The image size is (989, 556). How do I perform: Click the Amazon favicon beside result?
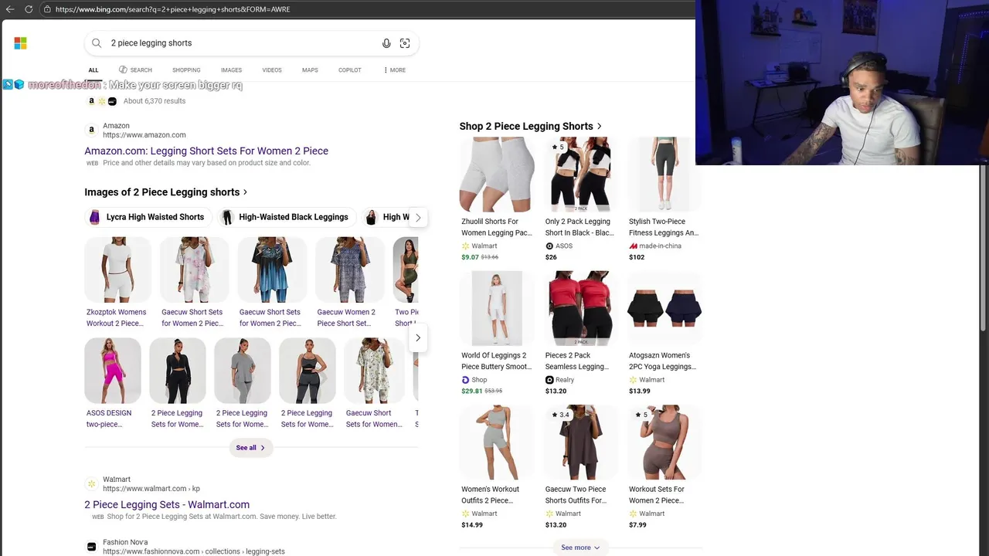91,130
